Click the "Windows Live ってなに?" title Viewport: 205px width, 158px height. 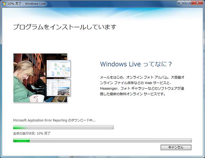click(x=136, y=64)
